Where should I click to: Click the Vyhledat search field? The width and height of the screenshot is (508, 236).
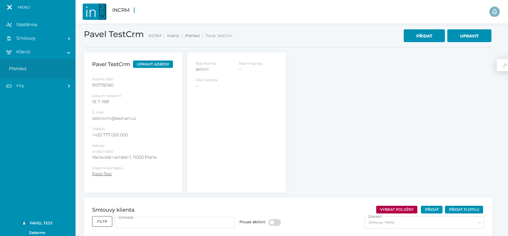174,223
